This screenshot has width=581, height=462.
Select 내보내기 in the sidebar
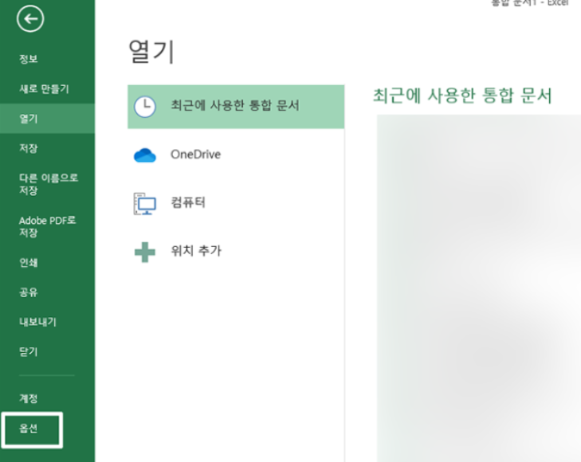click(37, 322)
